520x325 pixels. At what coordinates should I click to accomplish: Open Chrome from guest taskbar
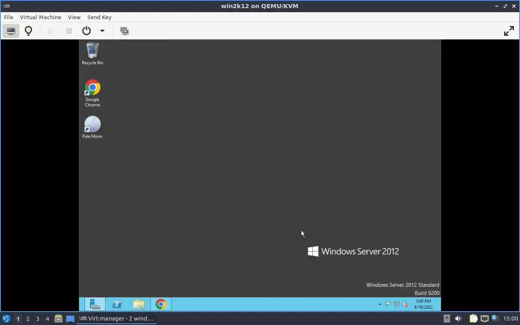coord(161,304)
